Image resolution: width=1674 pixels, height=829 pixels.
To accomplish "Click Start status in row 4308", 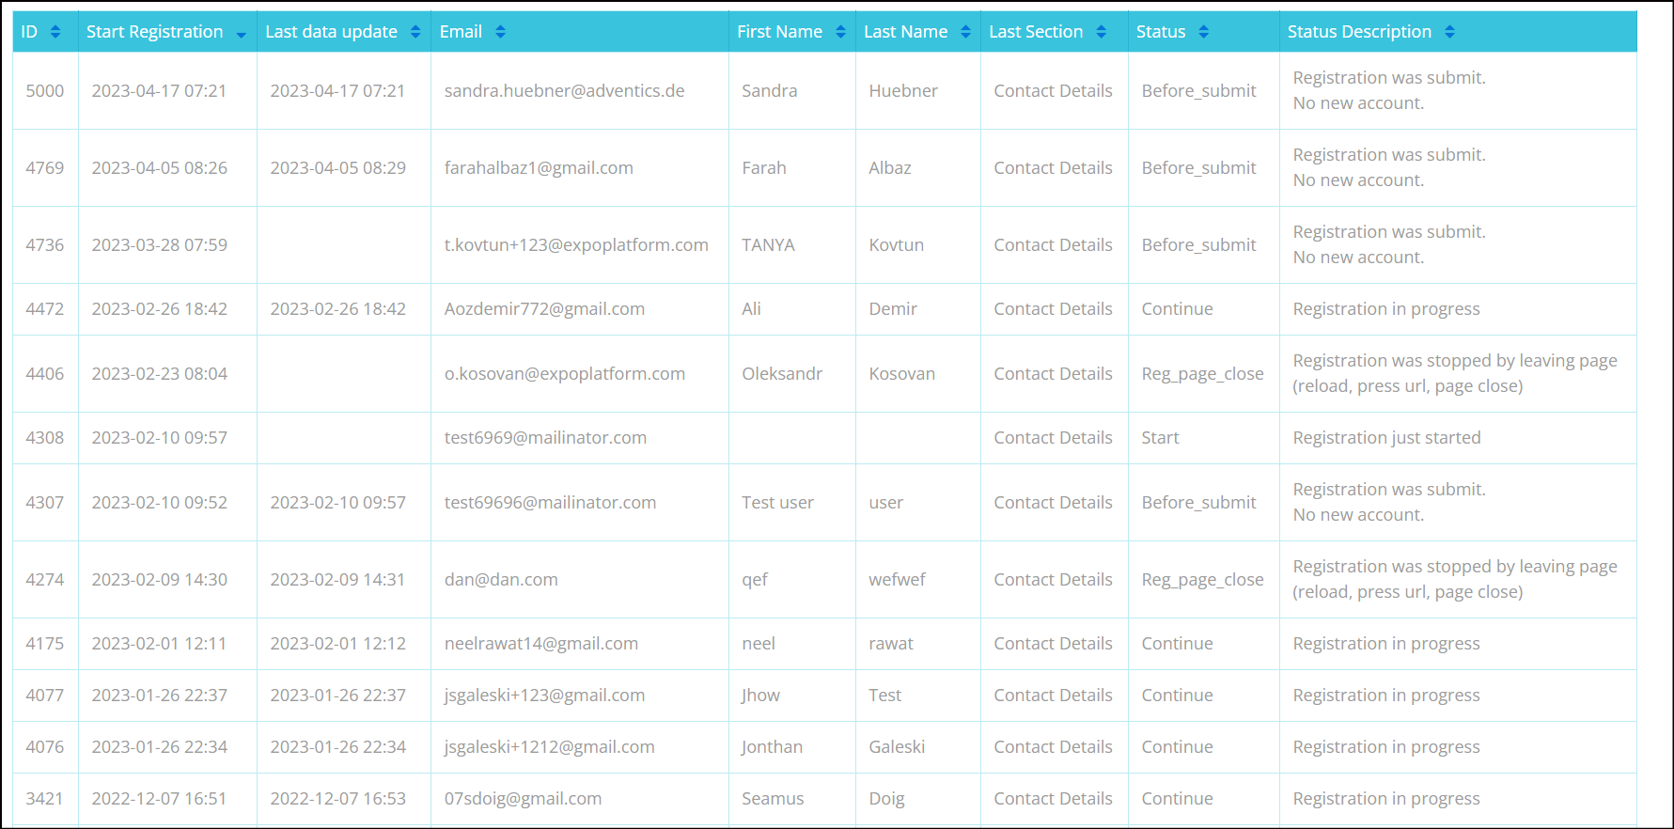I will [x=1160, y=438].
